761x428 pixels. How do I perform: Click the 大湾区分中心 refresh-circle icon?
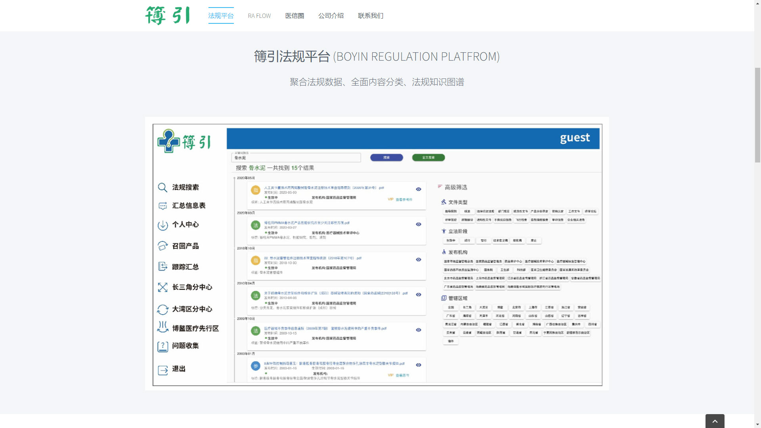[163, 310]
